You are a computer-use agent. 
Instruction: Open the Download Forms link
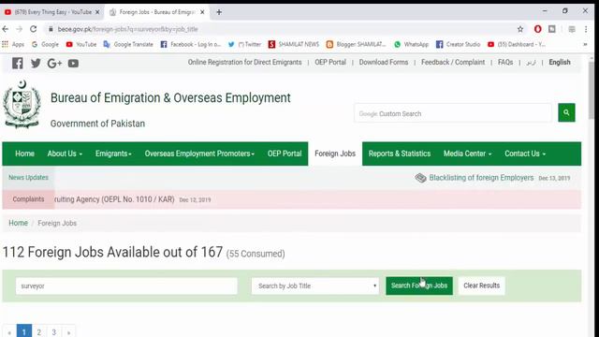pos(384,63)
